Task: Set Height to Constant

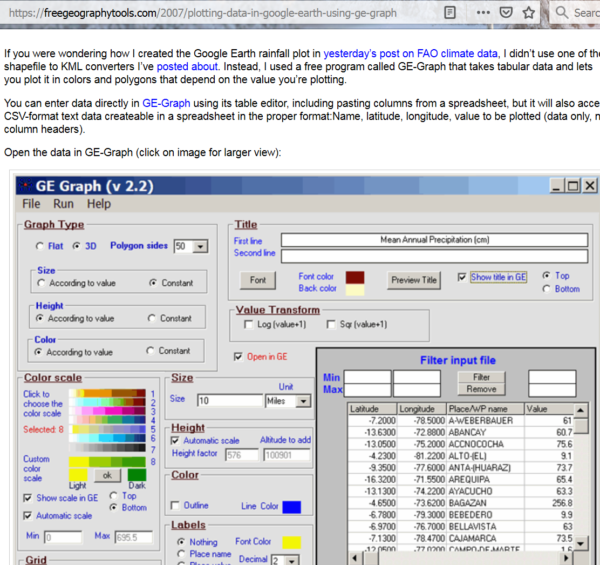Action: pos(152,318)
